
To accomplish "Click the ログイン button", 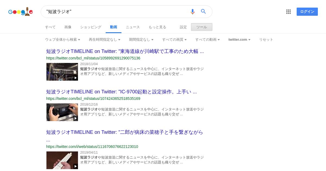I will click(307, 12).
